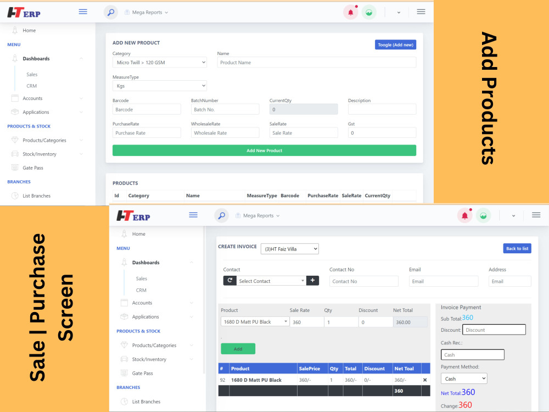Click Barcode input field
This screenshot has height=412, width=549.
[x=147, y=109]
